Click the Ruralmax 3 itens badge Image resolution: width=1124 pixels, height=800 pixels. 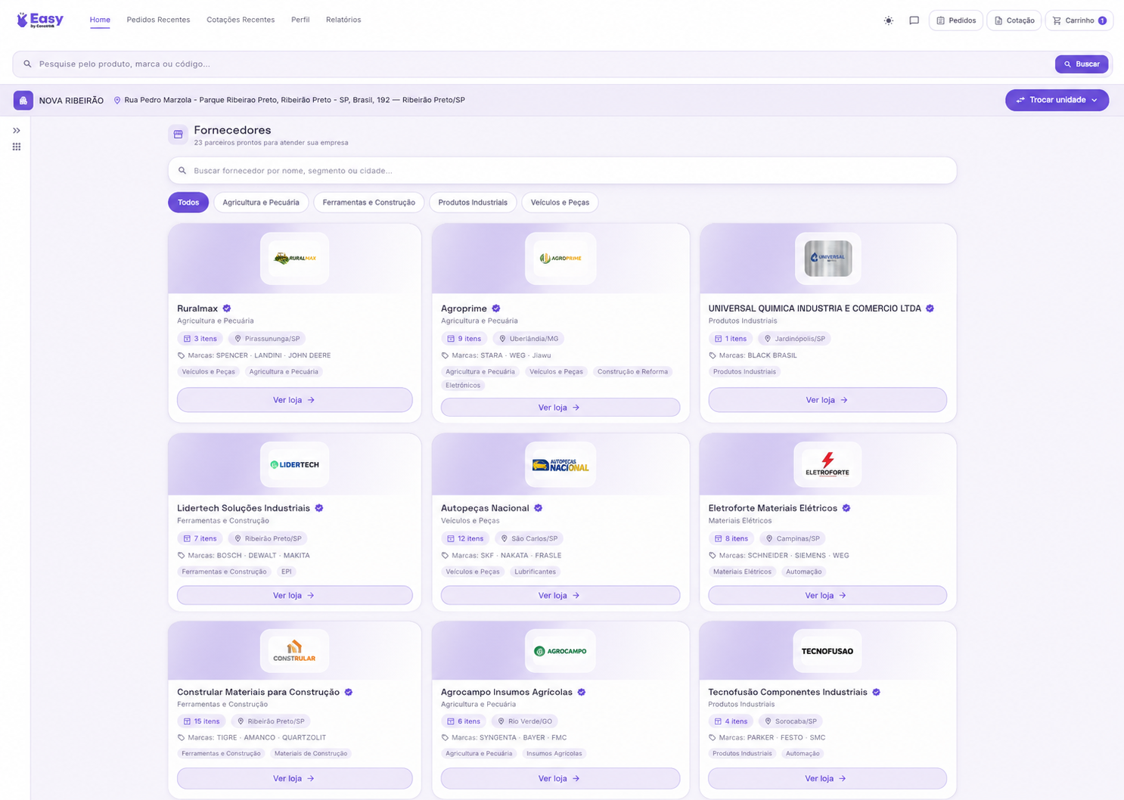tap(200, 339)
